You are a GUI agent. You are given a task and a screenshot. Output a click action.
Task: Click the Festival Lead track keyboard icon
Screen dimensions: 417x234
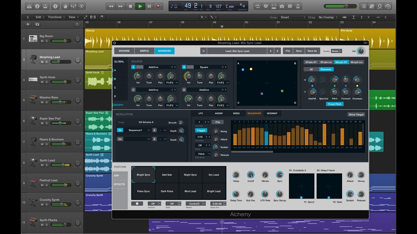pos(33,183)
